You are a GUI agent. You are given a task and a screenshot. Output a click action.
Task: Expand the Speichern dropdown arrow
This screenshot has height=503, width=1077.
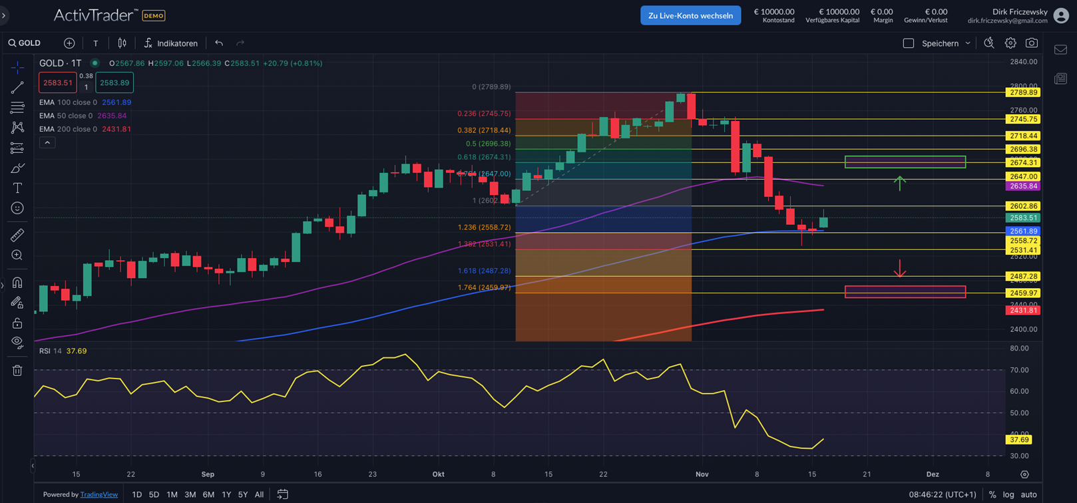968,43
